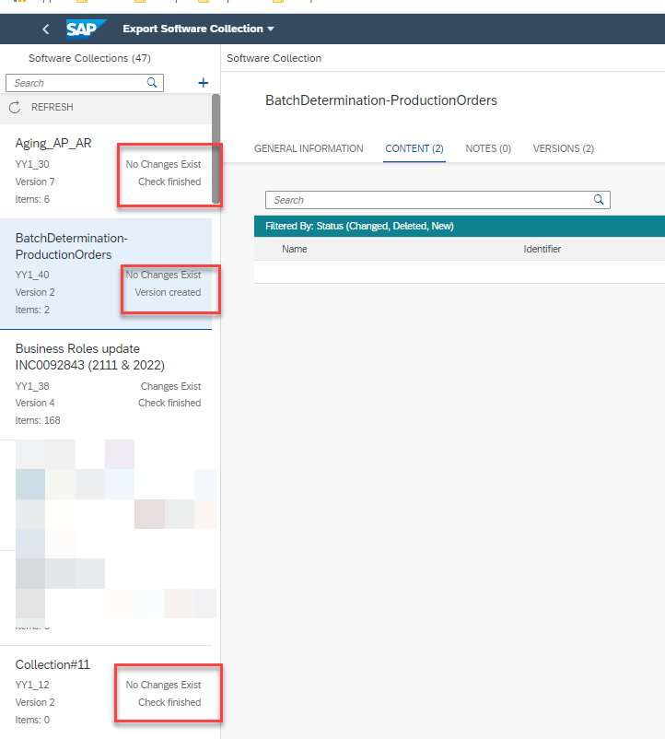The height and width of the screenshot is (739, 665).
Task: Open the NOTES (0) tab
Action: (488, 149)
